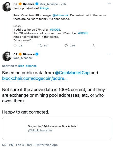
Task: Click CZ's avatar on the reply tweet
Action: [7, 56]
